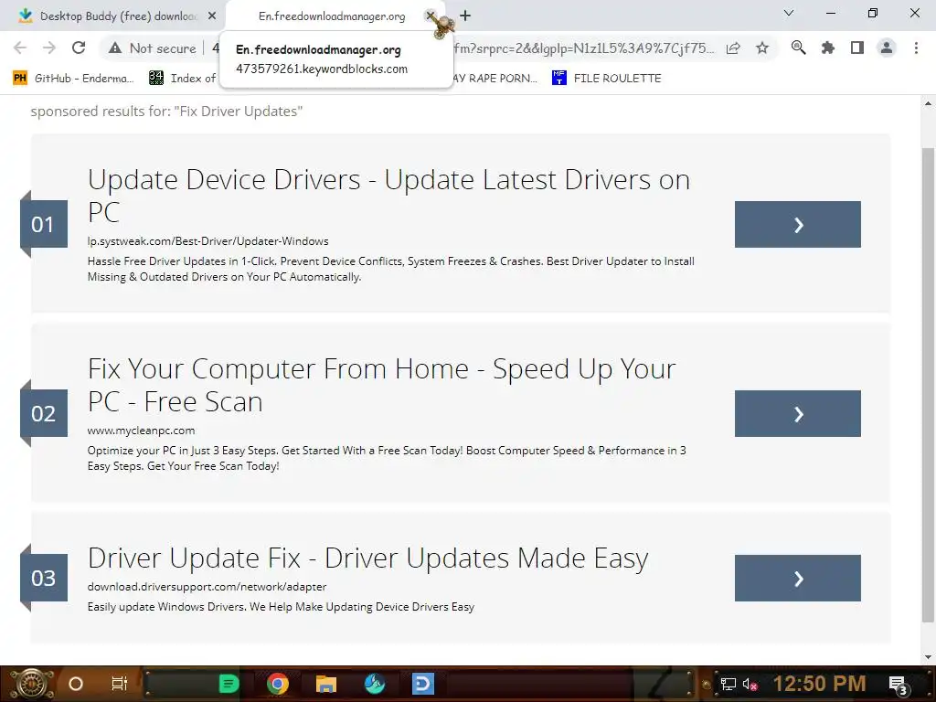Click the muted volume tray icon
Image resolution: width=936 pixels, height=702 pixels.
pyautogui.click(x=750, y=684)
